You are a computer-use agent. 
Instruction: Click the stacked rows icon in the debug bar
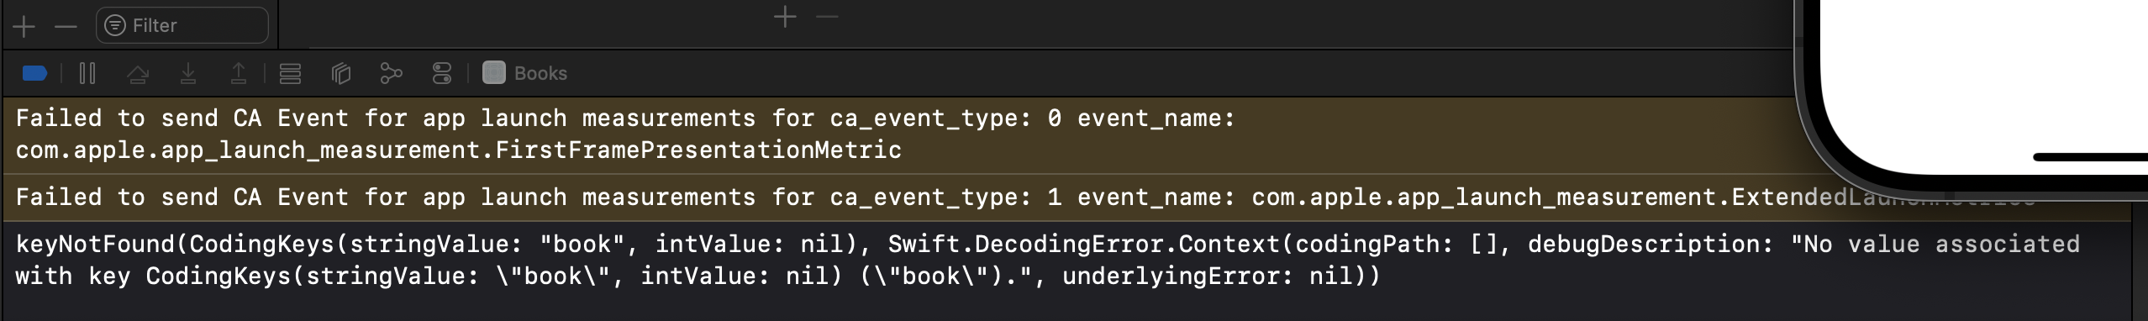click(291, 74)
